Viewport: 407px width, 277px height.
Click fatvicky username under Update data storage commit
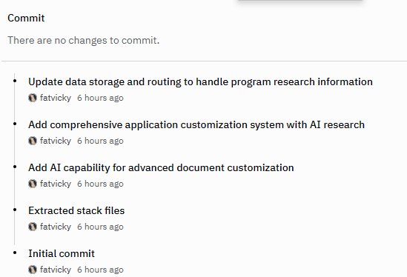pos(56,98)
